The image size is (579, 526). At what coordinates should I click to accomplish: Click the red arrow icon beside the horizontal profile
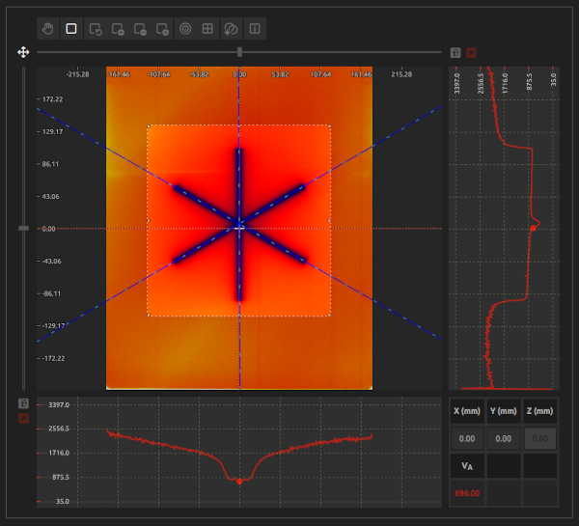[x=23, y=418]
